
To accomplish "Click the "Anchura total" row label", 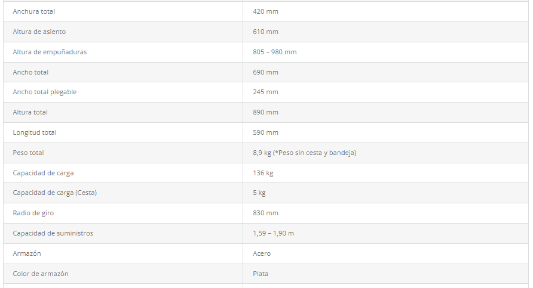I will [33, 11].
